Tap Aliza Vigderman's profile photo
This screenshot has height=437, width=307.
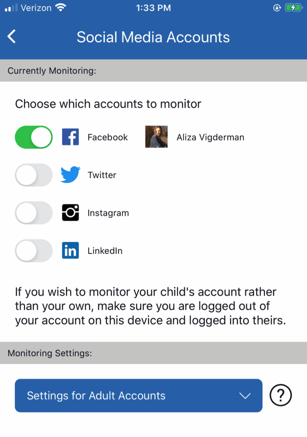[156, 137]
